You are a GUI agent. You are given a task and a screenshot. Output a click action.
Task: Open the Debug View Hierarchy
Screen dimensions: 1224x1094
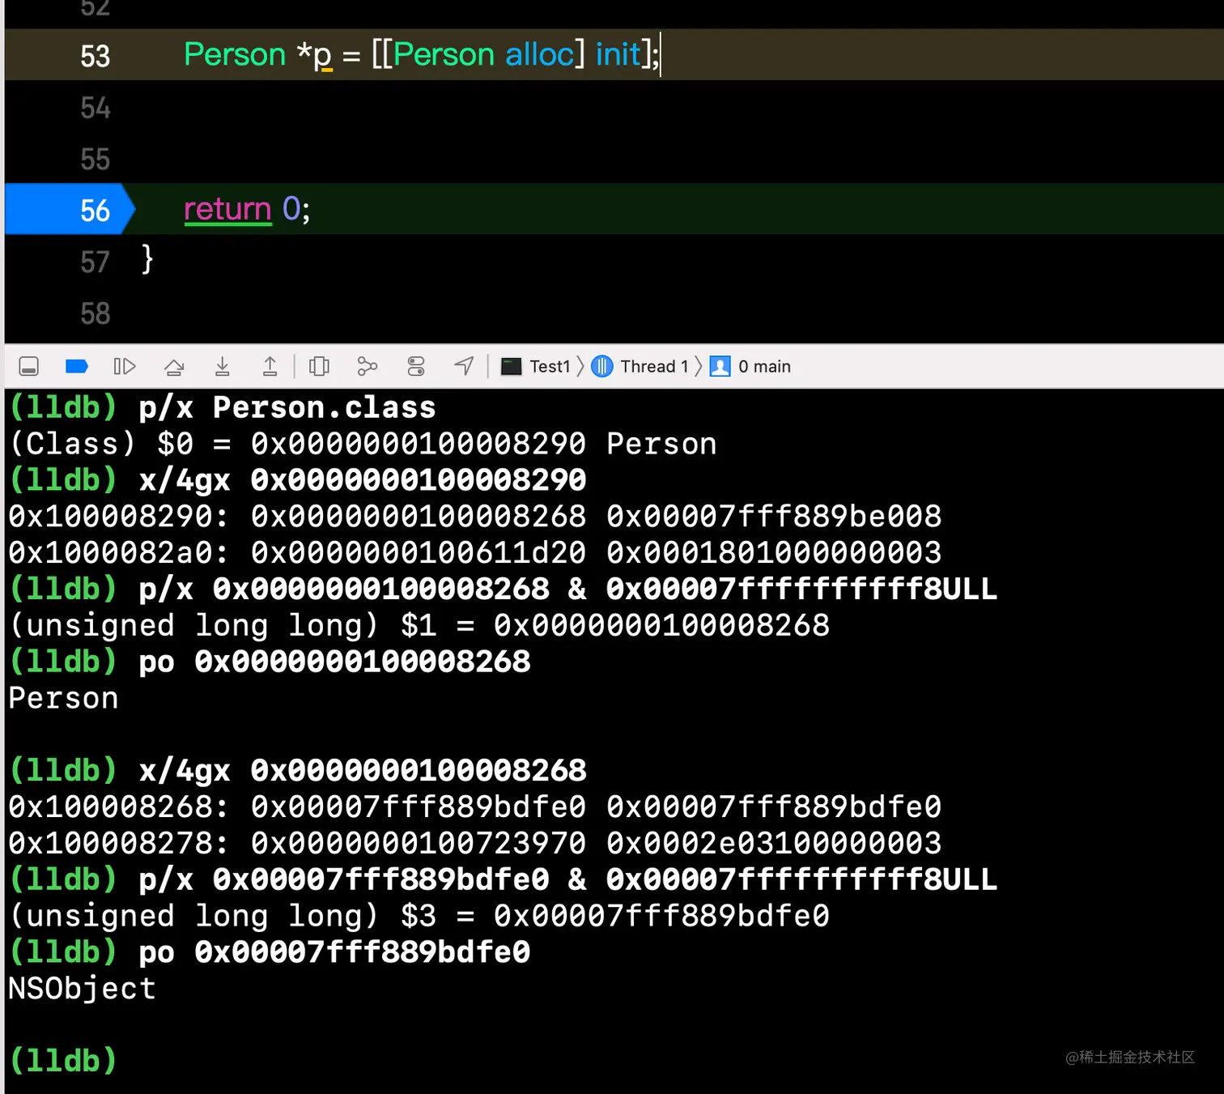click(x=320, y=367)
